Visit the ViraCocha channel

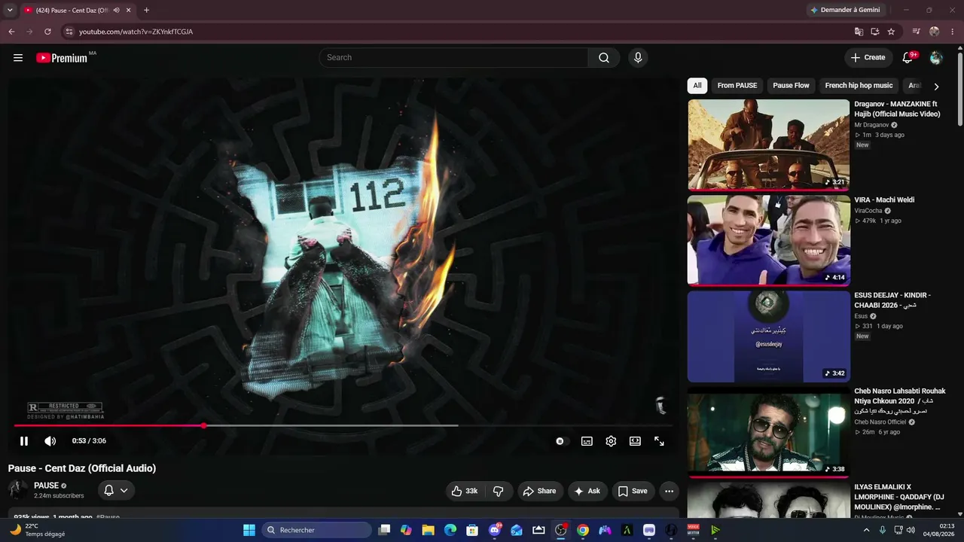[868, 211]
